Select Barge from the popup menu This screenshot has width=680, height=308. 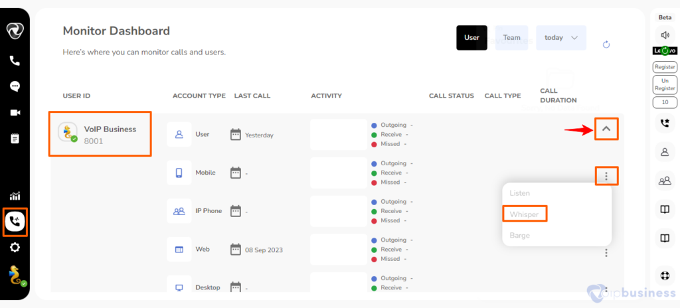click(x=519, y=236)
